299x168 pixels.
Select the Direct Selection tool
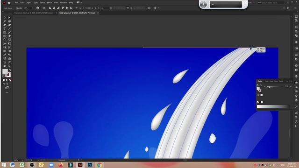click(9, 18)
